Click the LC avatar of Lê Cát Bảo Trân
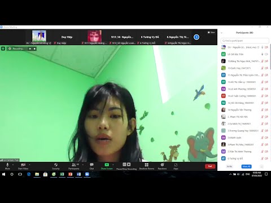This screenshot has height=203, width=271. 224,54
